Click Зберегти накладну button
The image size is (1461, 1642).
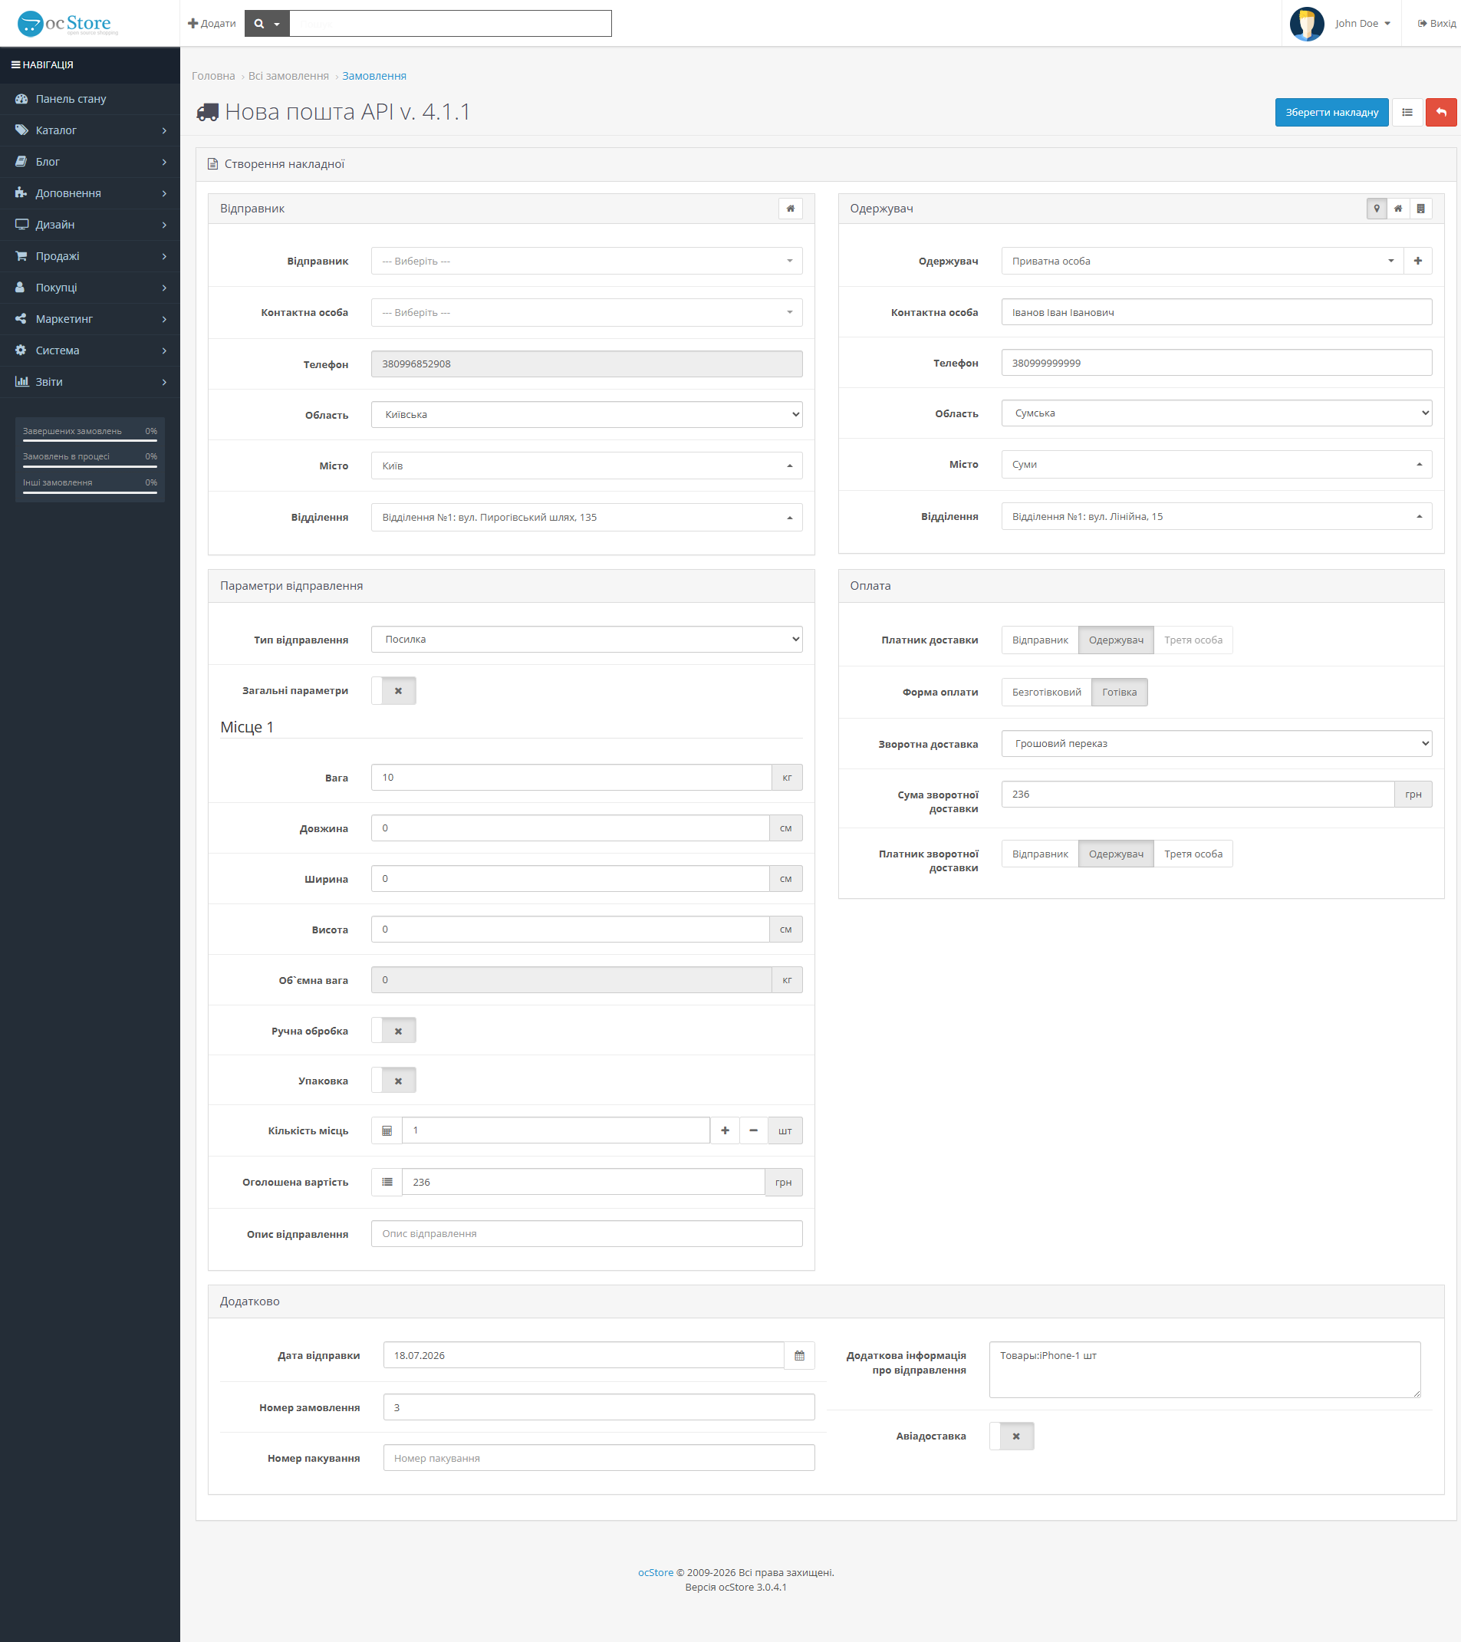(x=1331, y=113)
